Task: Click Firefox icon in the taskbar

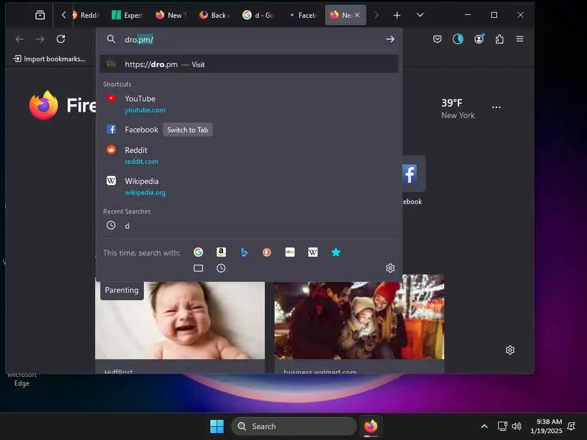Action: tap(371, 426)
